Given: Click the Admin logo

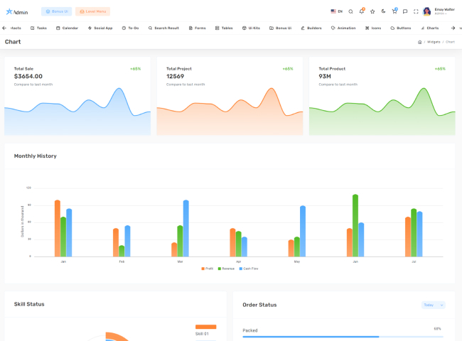Looking at the screenshot, I should [x=16, y=11].
